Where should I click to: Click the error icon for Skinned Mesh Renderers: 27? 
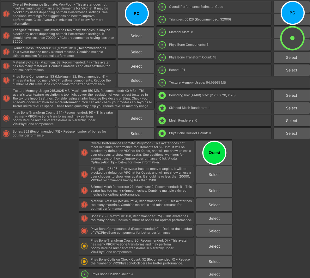click(84, 191)
